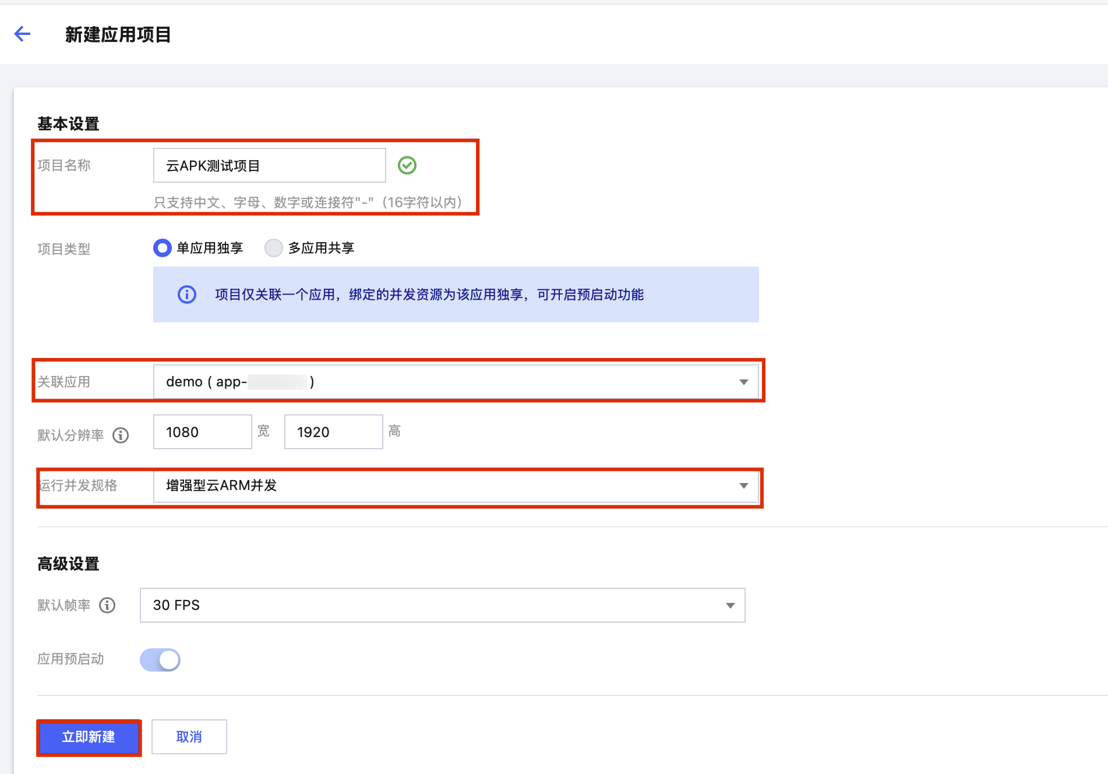
Task: Click the 新建应用项目 page title
Action: 118,34
